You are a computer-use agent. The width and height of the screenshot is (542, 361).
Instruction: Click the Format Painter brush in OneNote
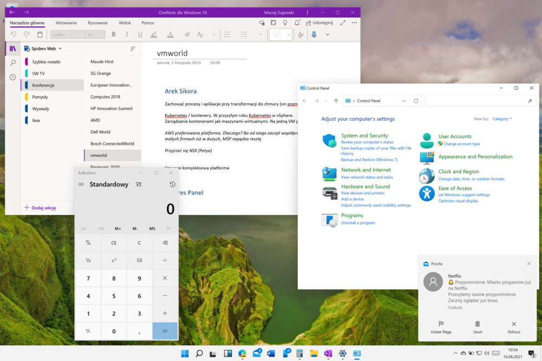click(x=187, y=34)
